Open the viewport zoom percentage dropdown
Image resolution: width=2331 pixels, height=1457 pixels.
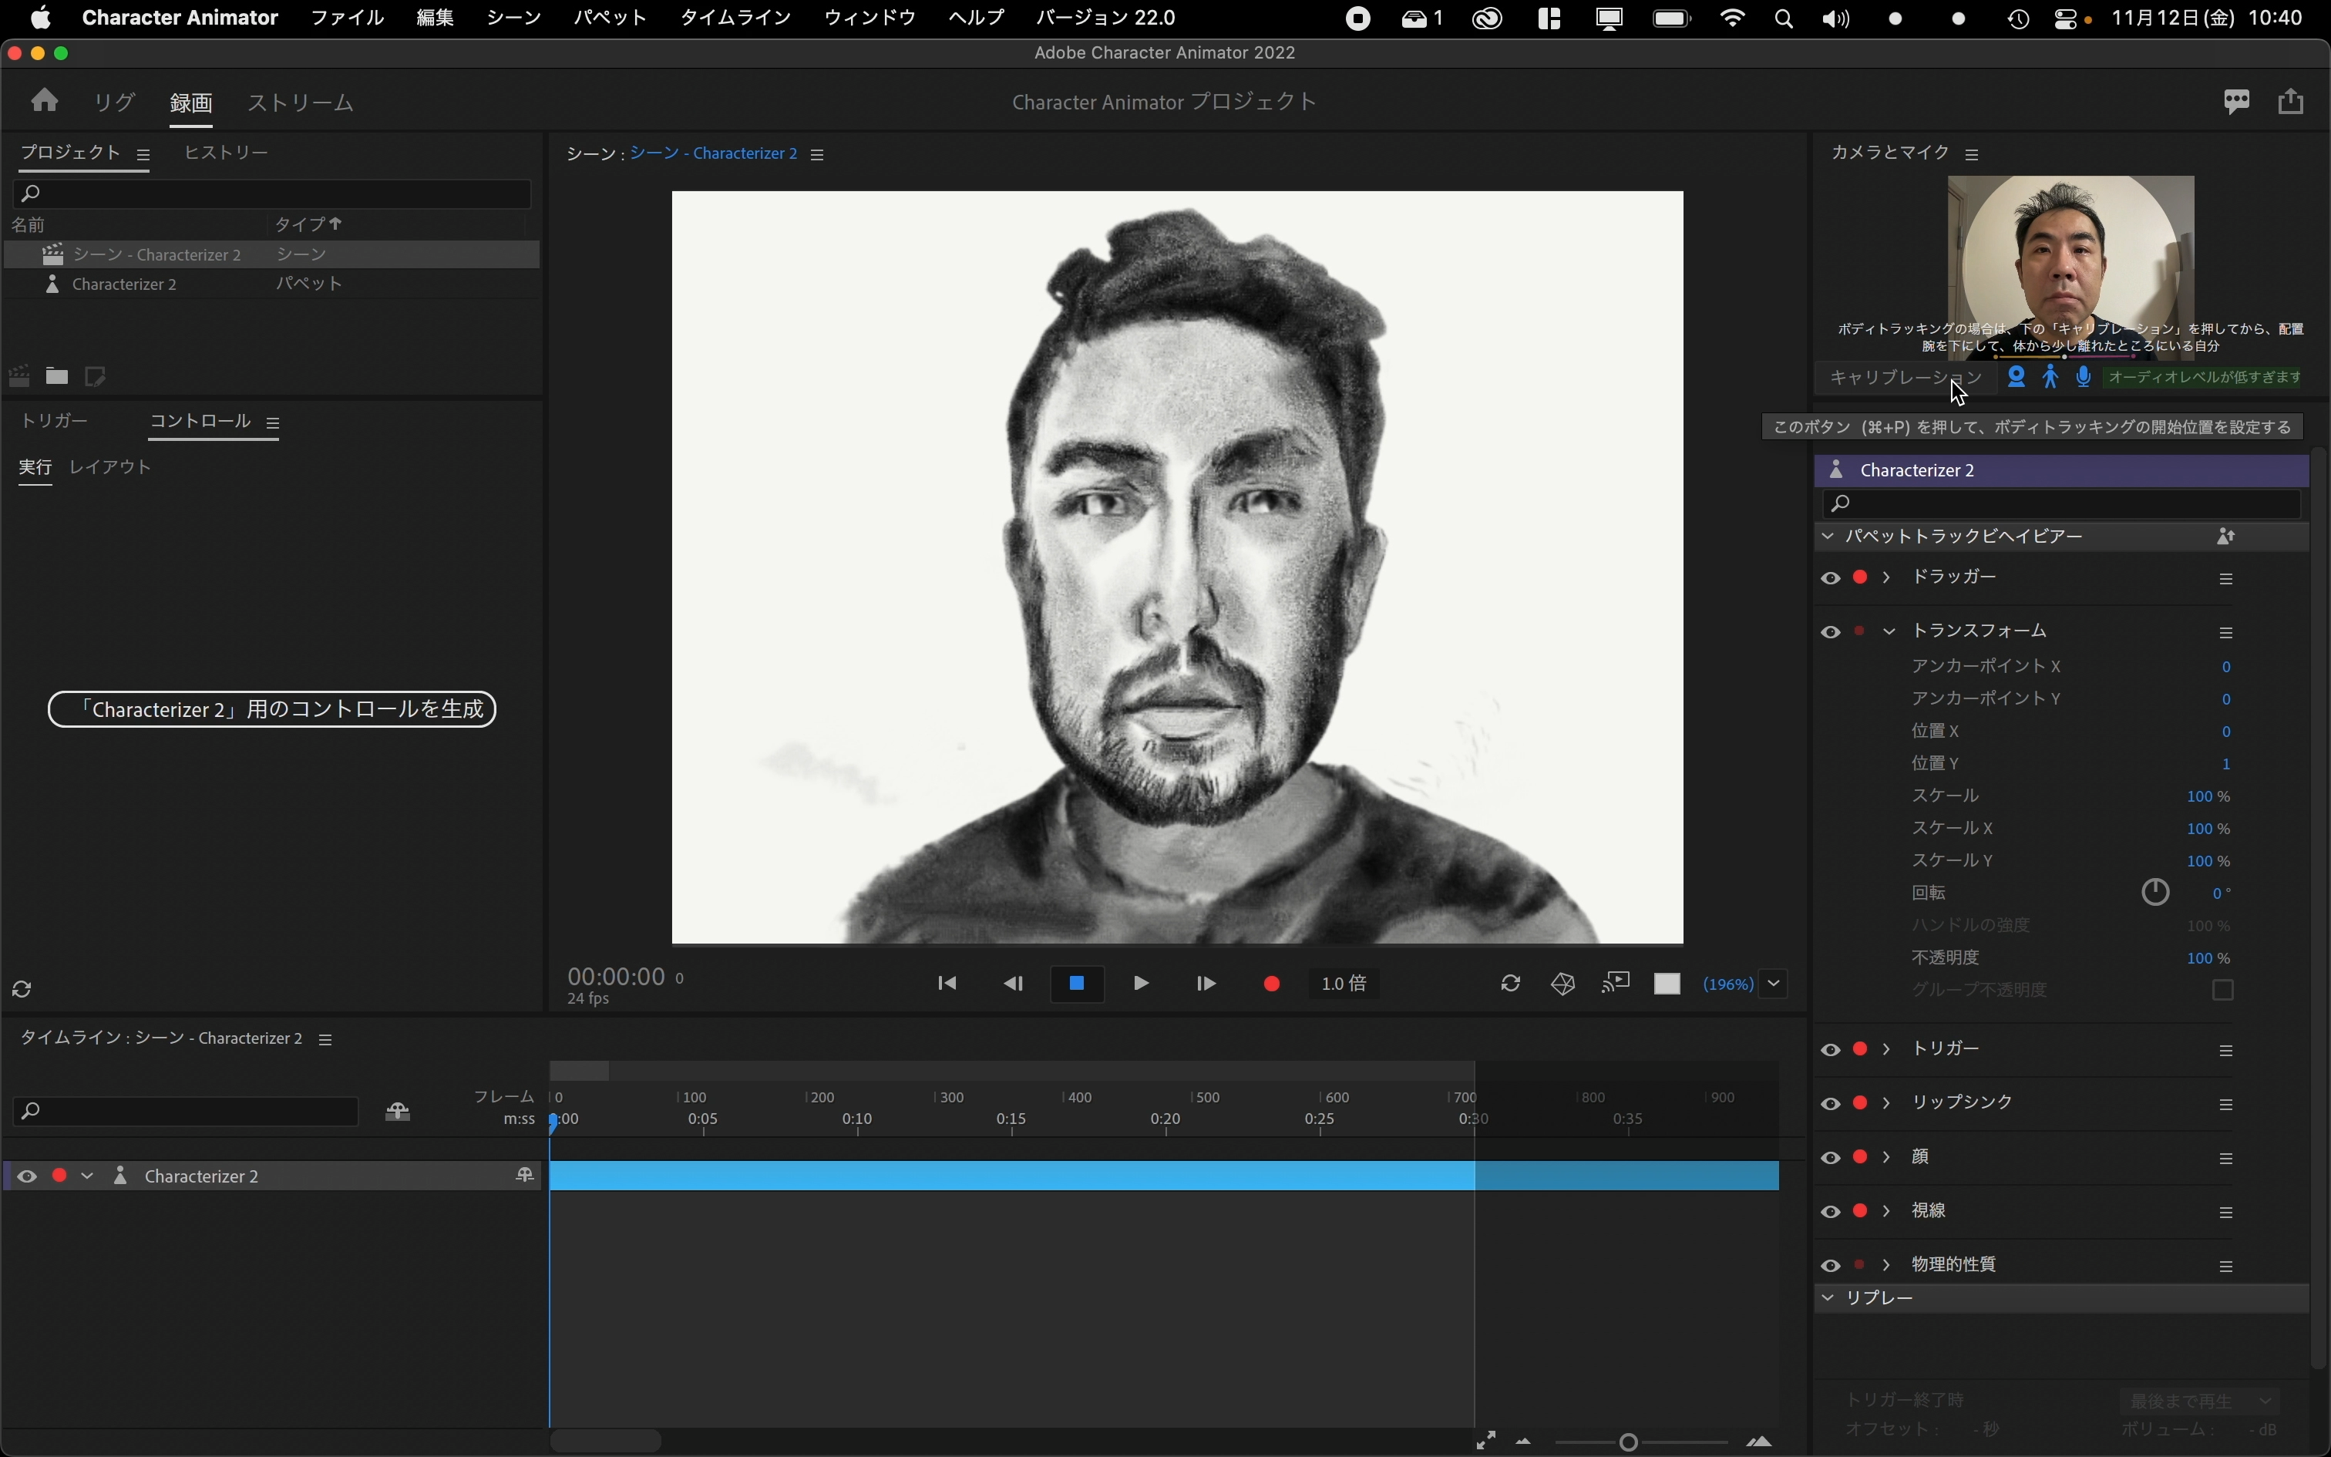point(1773,984)
